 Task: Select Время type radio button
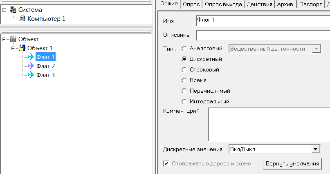pyautogui.click(x=184, y=80)
